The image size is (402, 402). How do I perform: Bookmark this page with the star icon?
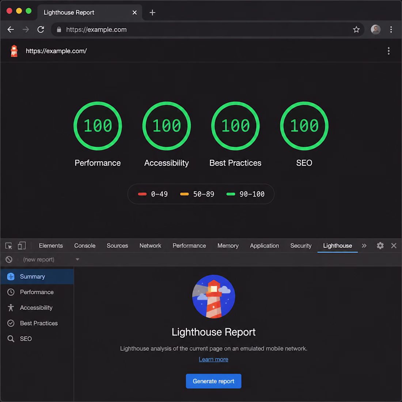pos(356,30)
